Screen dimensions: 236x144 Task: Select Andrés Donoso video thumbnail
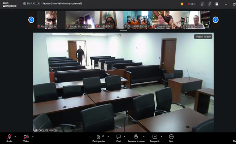[x=196, y=20]
